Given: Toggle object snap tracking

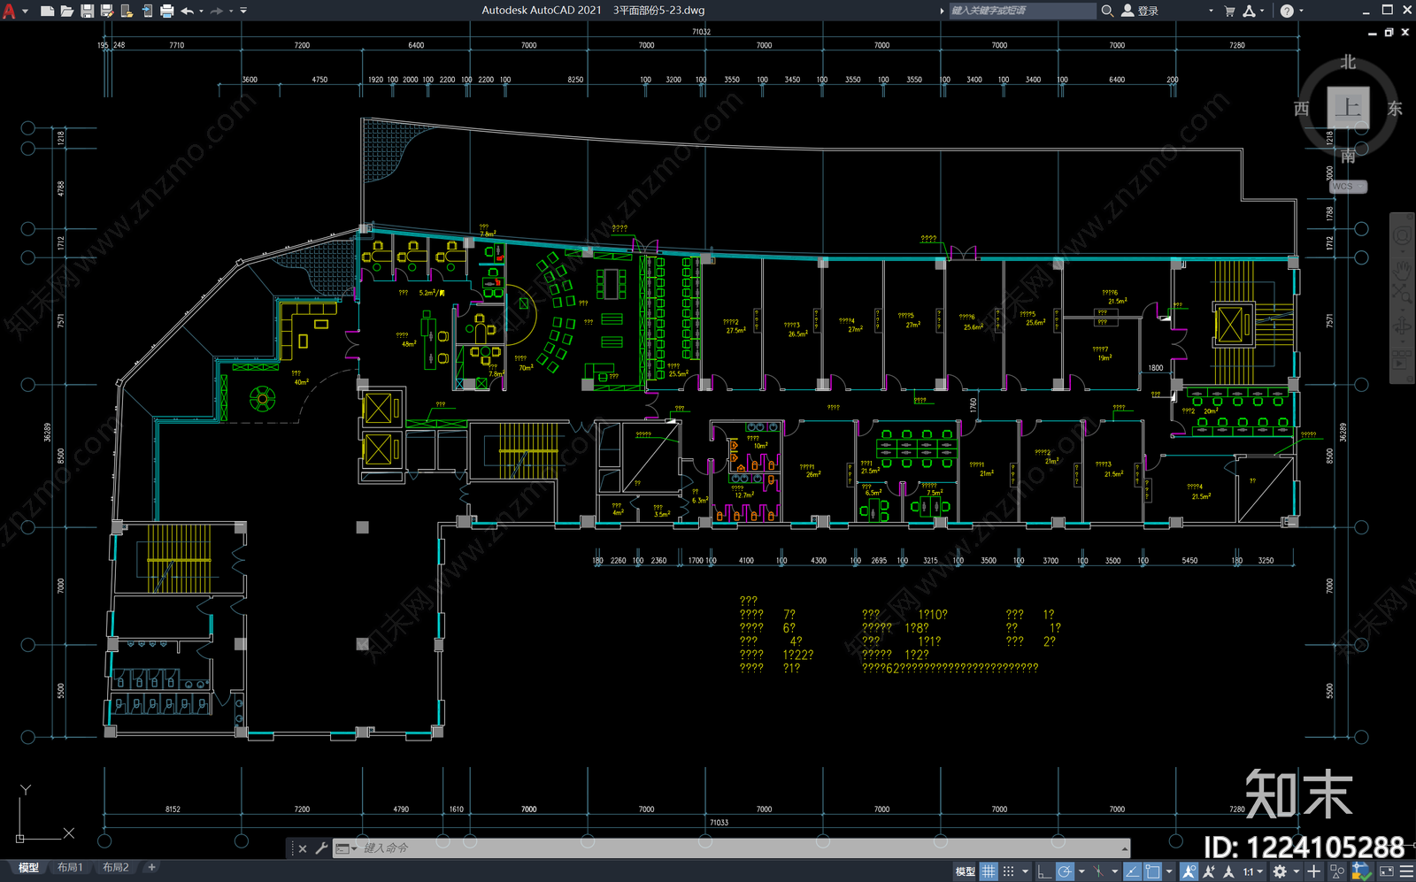Looking at the screenshot, I should click(1132, 871).
